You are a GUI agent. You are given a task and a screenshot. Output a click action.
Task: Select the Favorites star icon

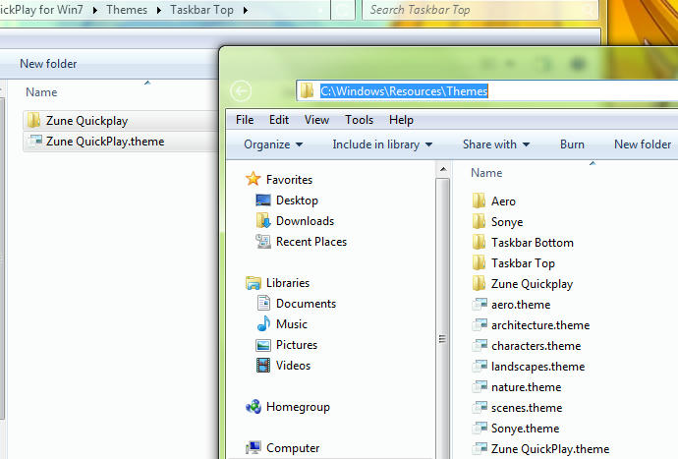[253, 179]
